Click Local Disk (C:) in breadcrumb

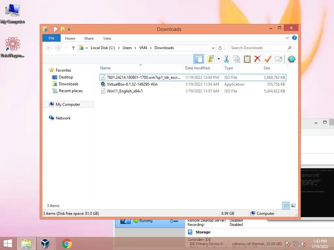click(x=103, y=48)
